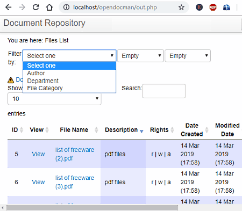Screen dimensions: 242x211
Task: Click the site information icon in the address bar
Action: [x=66, y=8]
